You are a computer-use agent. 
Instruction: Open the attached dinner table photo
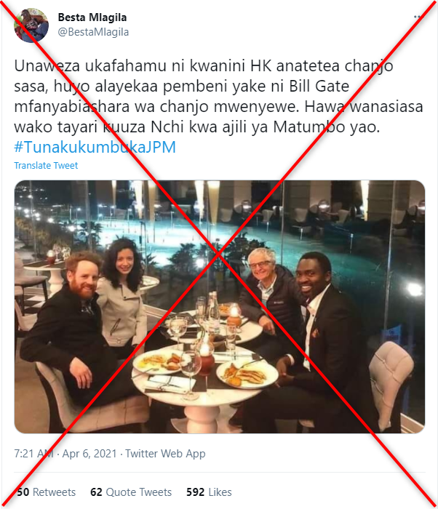click(220, 307)
